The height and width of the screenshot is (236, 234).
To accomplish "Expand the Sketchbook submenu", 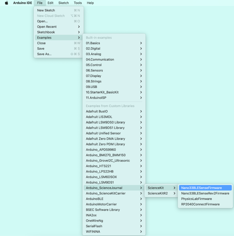I will coord(46,32).
